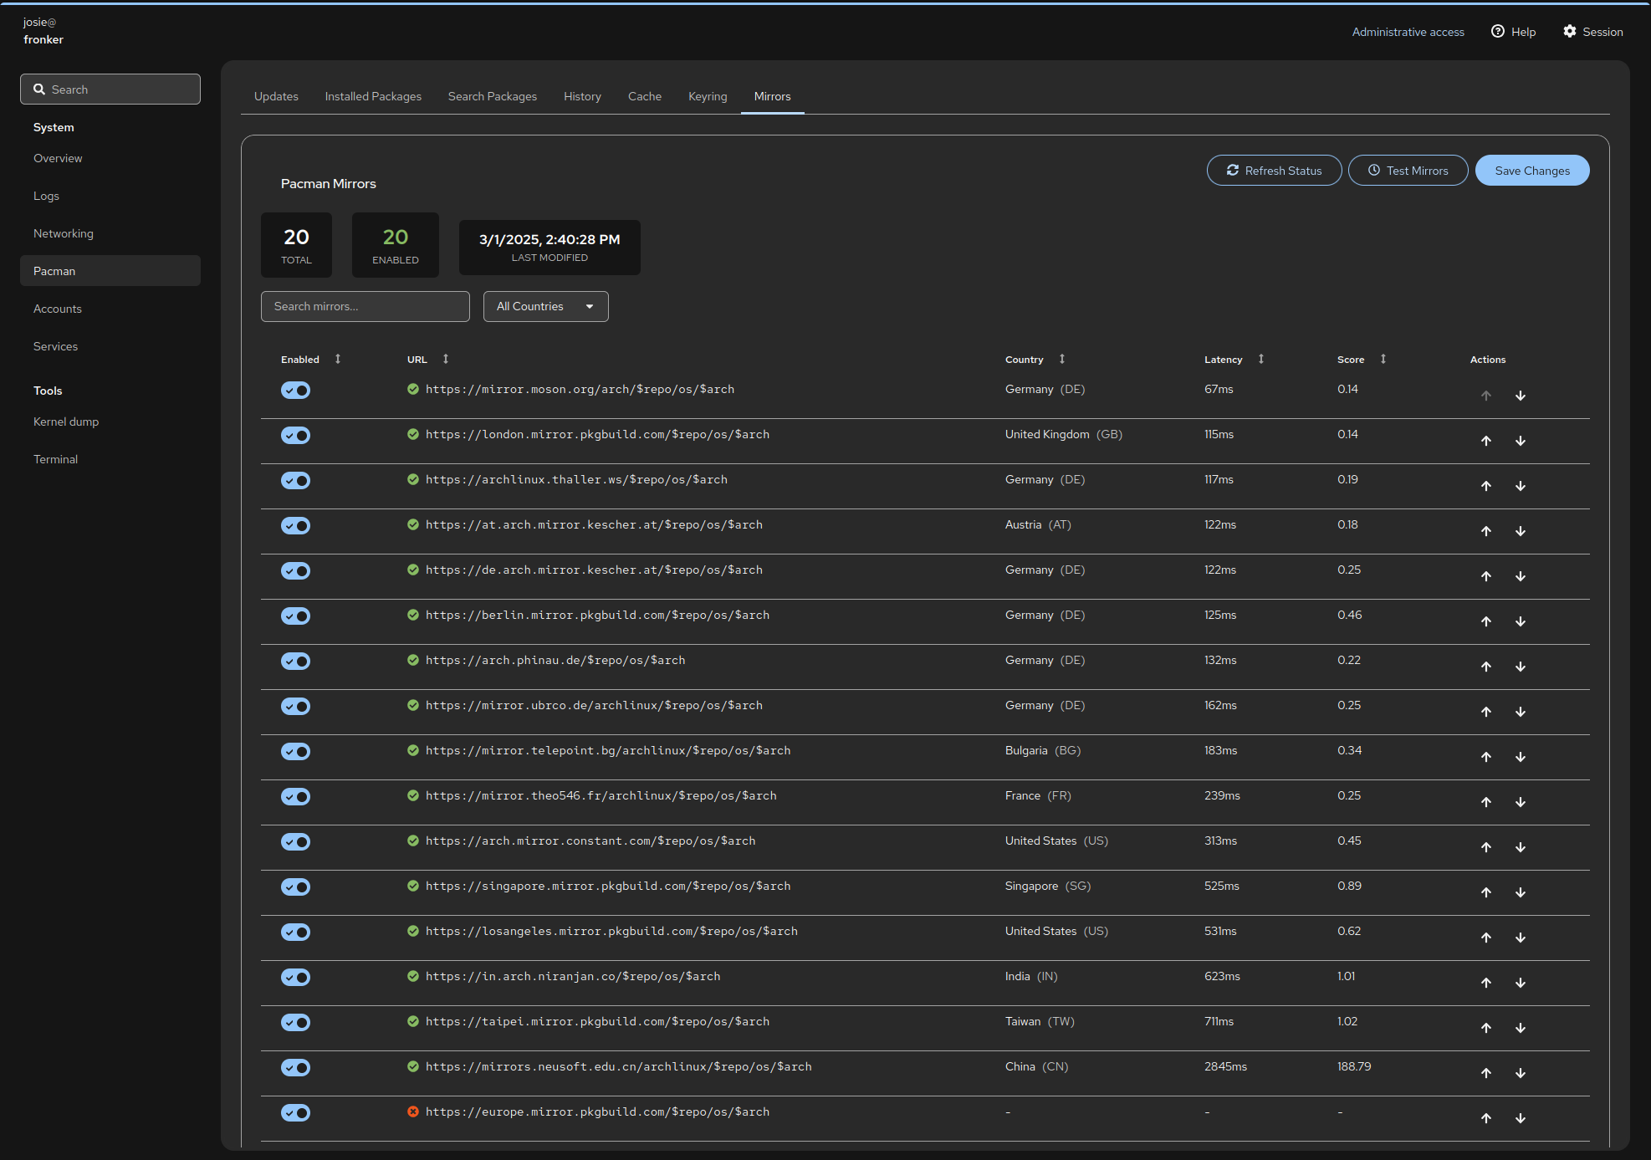Move the archlinux.thaller.ws mirror down
Viewport: 1651px width, 1160px height.
[1521, 486]
